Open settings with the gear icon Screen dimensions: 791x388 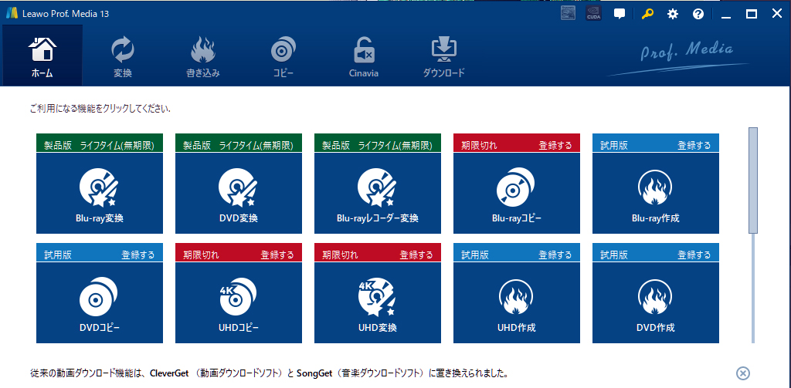point(673,14)
